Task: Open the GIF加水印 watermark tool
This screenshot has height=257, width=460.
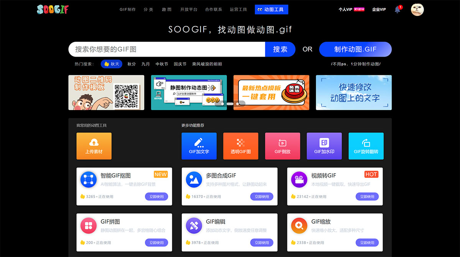Action: [x=324, y=146]
